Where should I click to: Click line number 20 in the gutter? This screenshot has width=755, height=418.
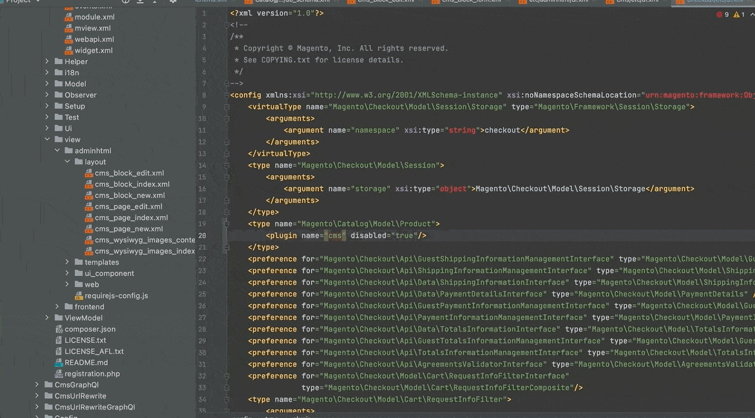[x=202, y=236]
